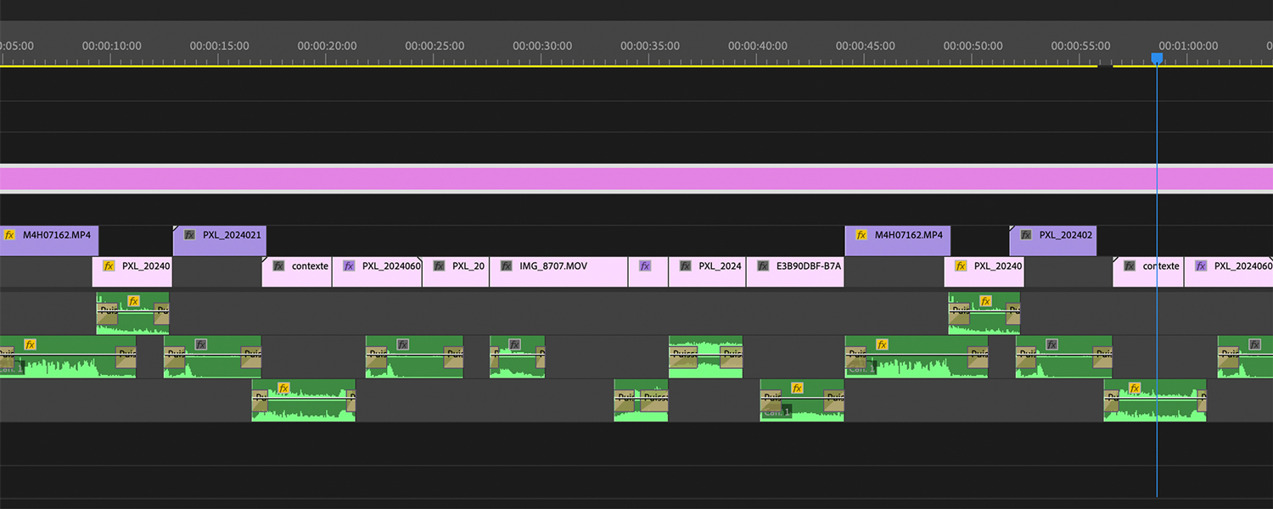Click the blue playhead handle on the ruler
The height and width of the screenshot is (509, 1273).
click(x=1157, y=58)
